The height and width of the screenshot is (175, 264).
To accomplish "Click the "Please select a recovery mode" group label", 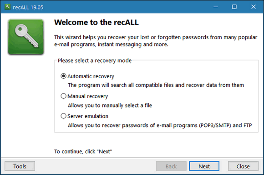I will (95, 60).
